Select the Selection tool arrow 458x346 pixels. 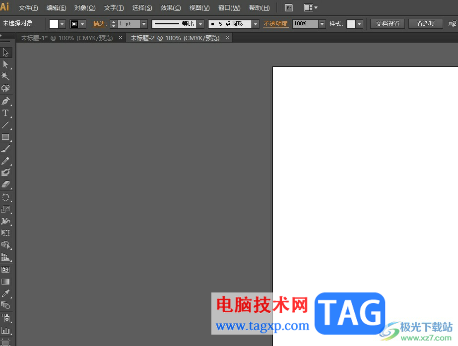(5, 53)
